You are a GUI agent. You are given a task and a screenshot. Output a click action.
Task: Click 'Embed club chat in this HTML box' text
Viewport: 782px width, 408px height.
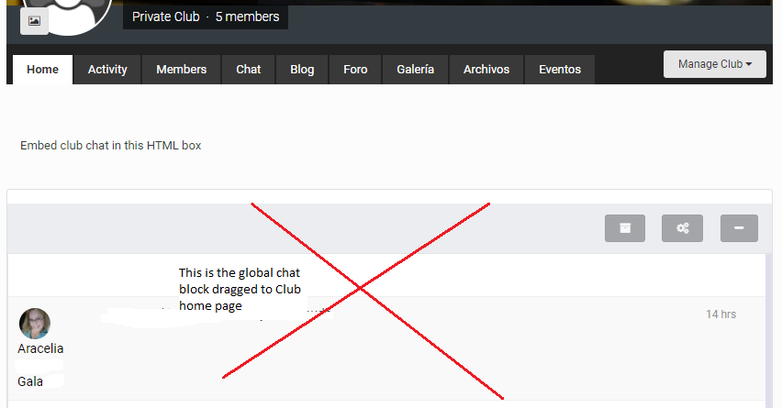tap(111, 146)
